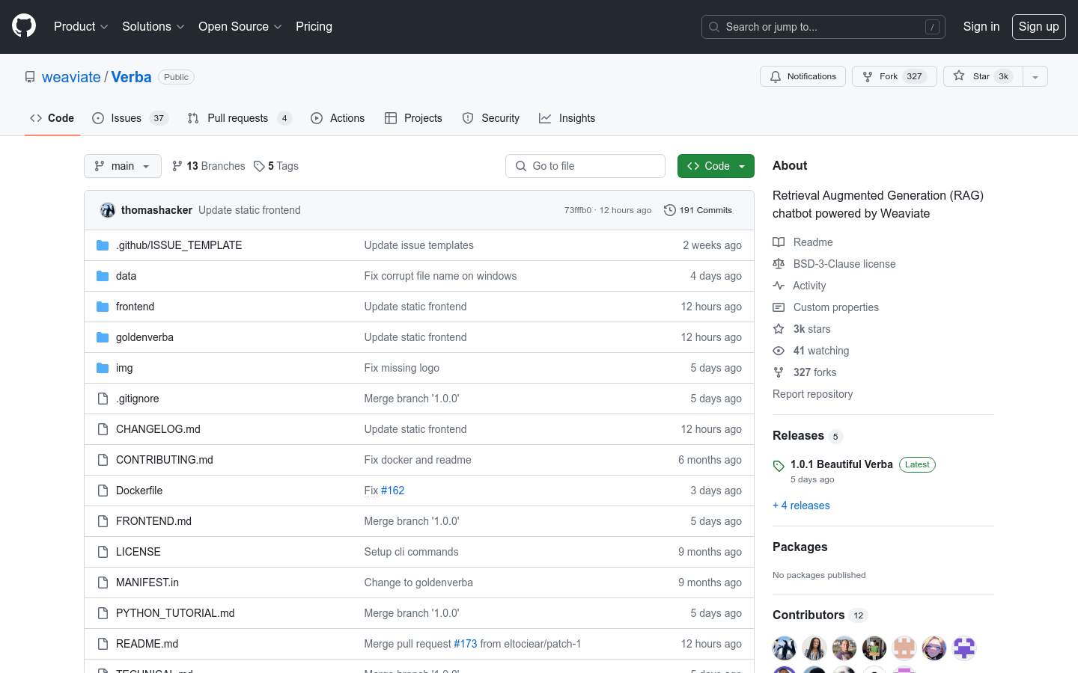Open the Pricing link

coord(314,26)
